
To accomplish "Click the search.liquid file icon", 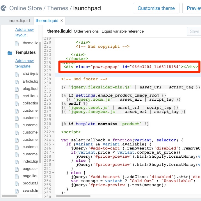I will pos(17,191).
